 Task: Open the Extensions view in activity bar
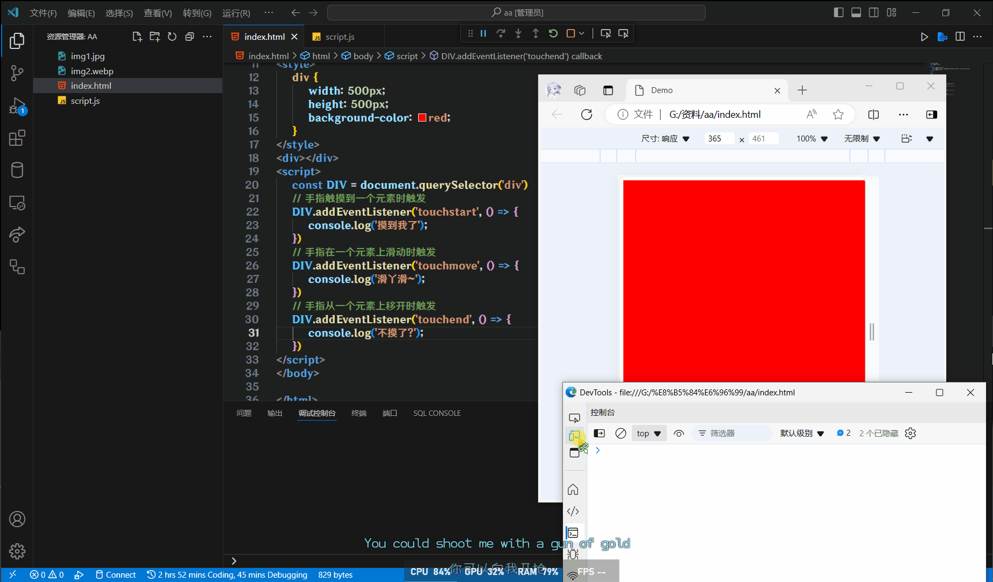point(17,138)
